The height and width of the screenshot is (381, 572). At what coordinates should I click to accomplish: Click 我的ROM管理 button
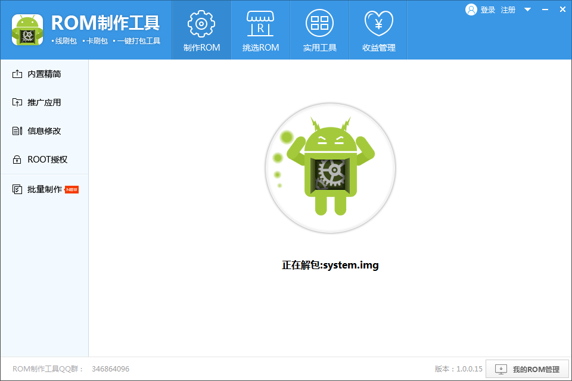click(527, 369)
